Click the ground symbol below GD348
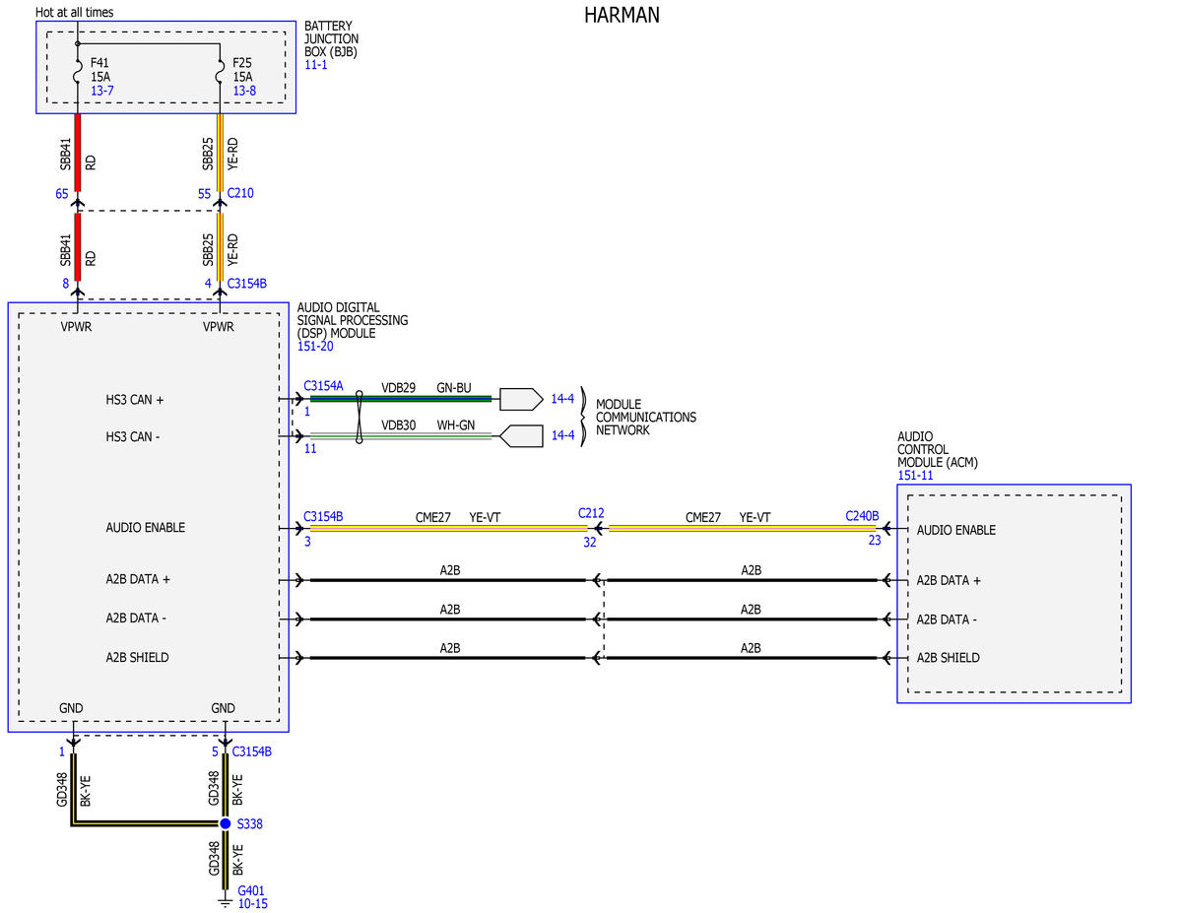Image resolution: width=1181 pixels, height=913 pixels. pyautogui.click(x=225, y=902)
